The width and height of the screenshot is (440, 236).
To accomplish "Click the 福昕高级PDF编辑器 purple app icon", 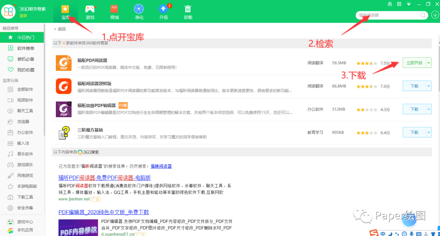I will tap(64, 109).
